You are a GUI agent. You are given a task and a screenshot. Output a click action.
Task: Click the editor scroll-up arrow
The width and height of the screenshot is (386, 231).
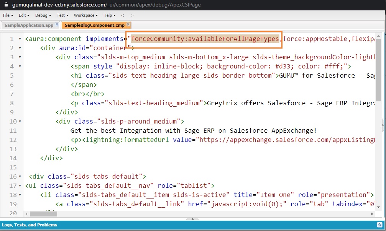coord(378,36)
